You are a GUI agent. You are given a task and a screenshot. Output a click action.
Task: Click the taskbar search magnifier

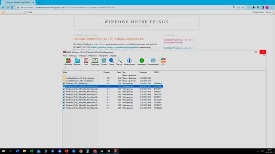pos(10,151)
